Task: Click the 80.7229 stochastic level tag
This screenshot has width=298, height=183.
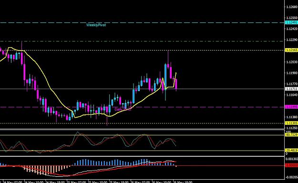Action: 291,134
